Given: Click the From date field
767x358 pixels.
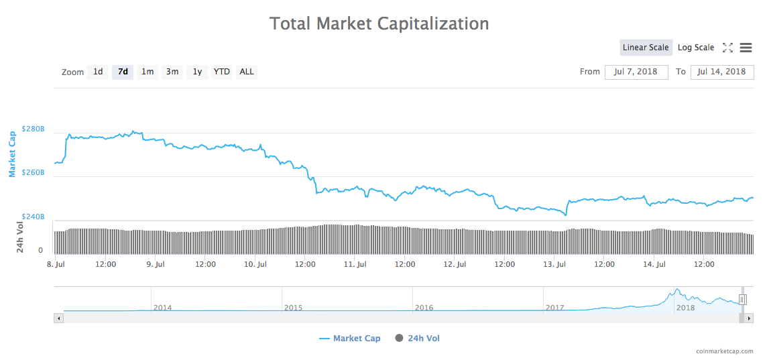Looking at the screenshot, I should tap(636, 72).
